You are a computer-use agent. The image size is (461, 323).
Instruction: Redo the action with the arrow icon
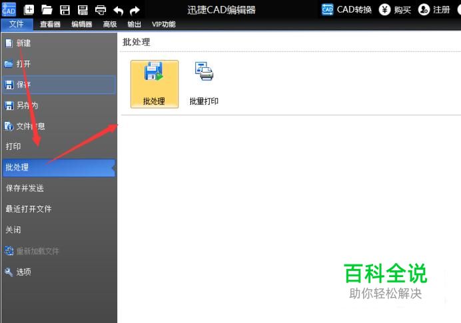135,11
